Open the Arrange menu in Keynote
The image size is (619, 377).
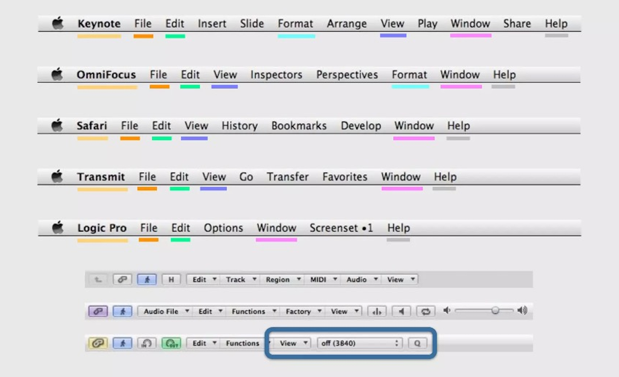[x=347, y=23]
